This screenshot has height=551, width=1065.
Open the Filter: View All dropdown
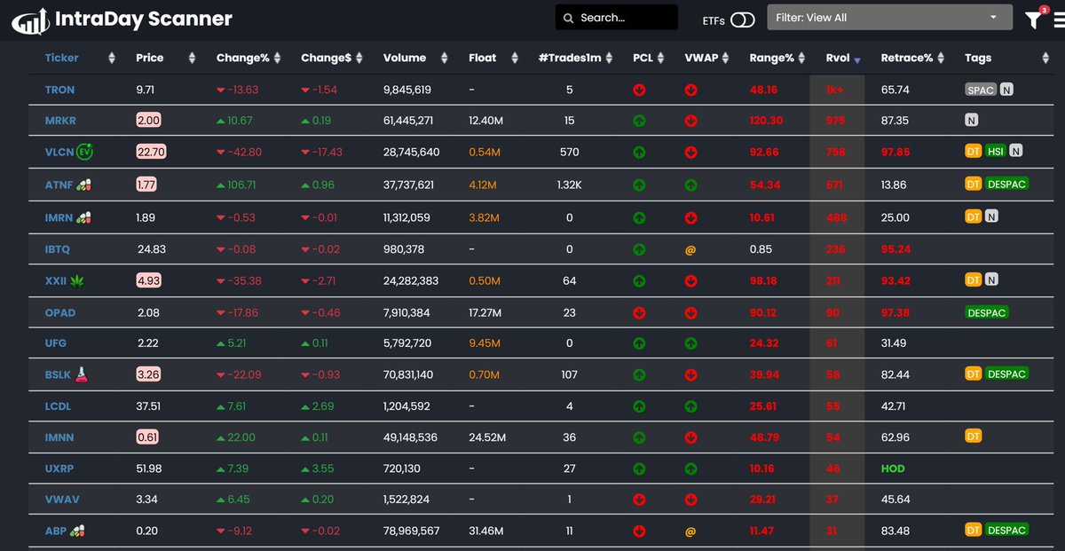coord(889,18)
